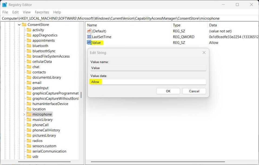
Task: Click the values pane horizontal scrollbar
Action: pos(158,162)
